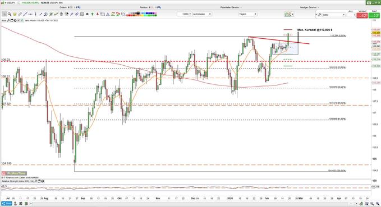
Task: Select the horizontal line drawing tool
Action: [x=30, y=14]
